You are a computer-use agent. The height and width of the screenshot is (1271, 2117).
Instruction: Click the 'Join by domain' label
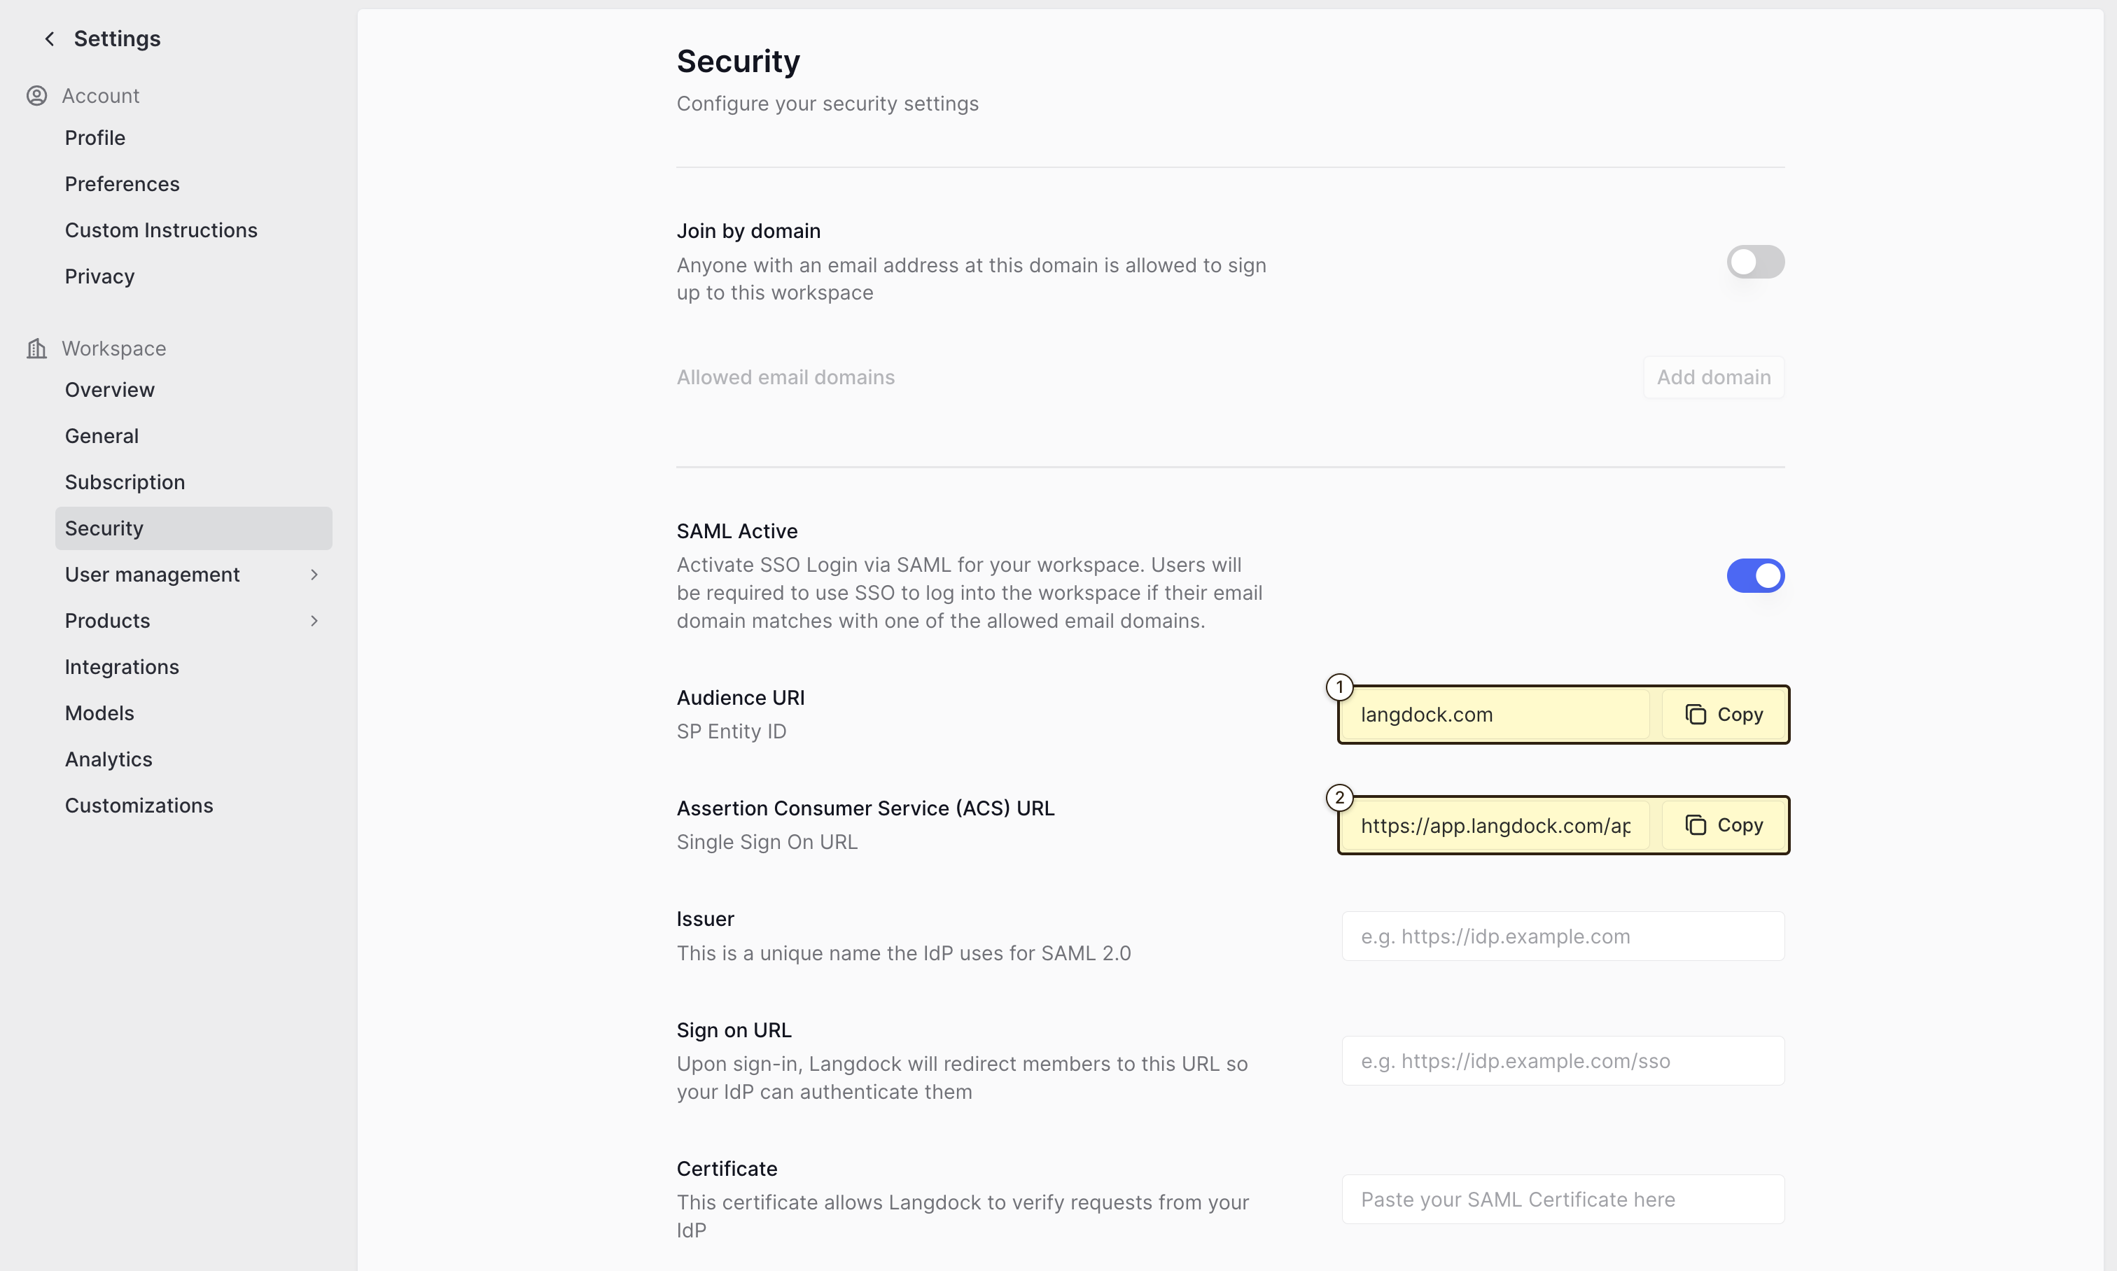coord(749,231)
